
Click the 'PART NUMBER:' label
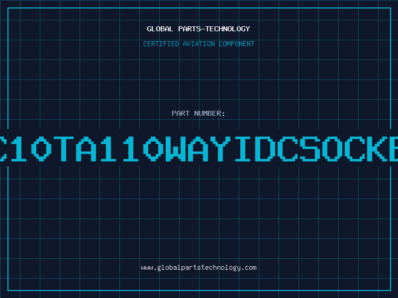(x=199, y=113)
